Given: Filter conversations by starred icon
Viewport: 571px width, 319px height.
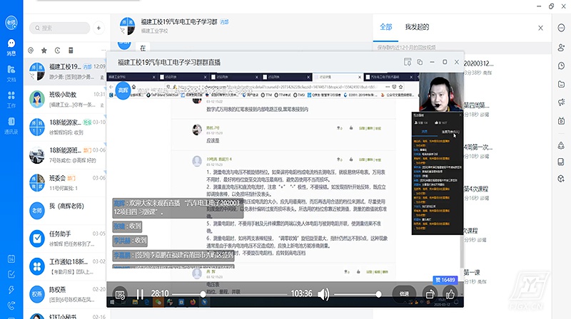Looking at the screenshot, I should tap(44, 51).
